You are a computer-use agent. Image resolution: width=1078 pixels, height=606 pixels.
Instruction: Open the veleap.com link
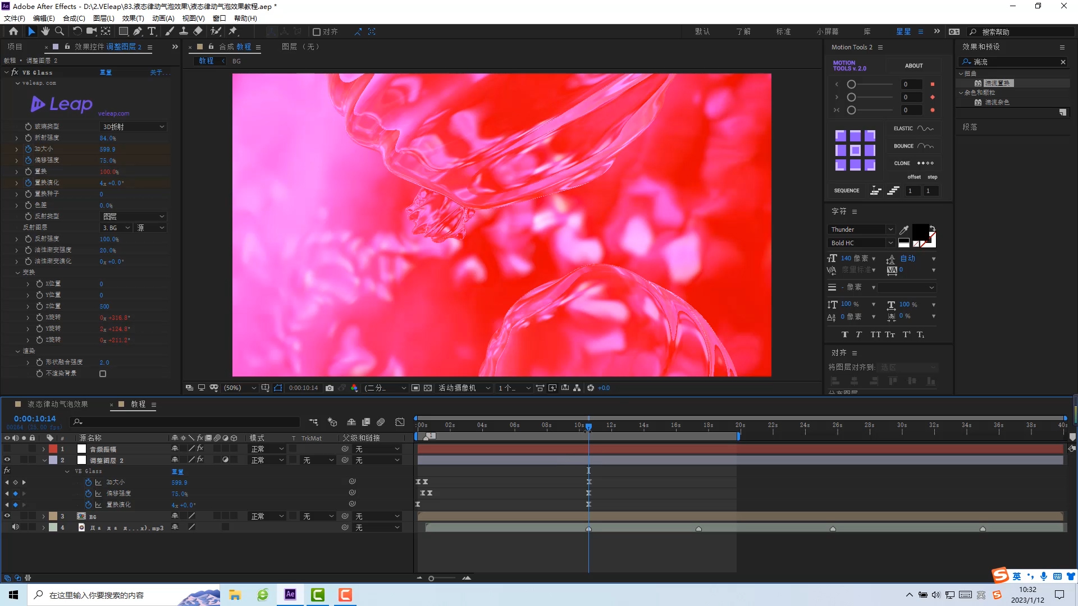113,113
